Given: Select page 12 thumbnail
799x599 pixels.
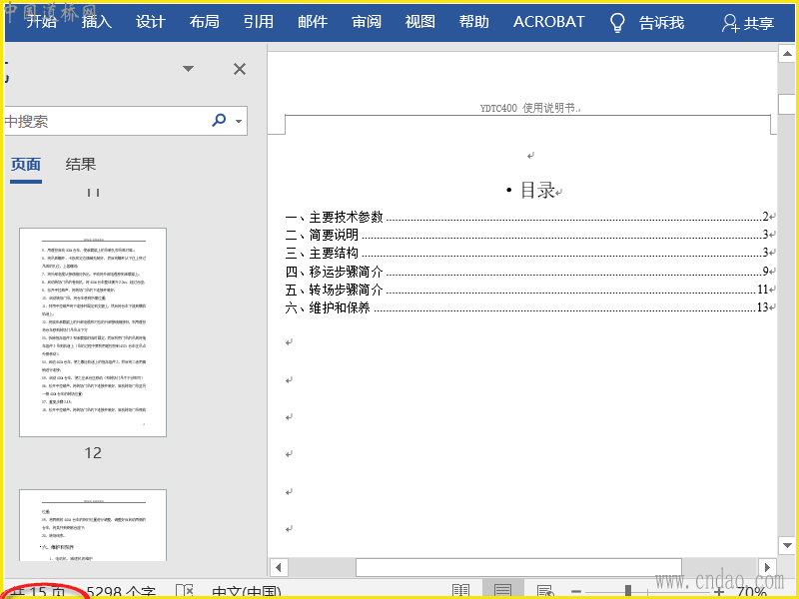Looking at the screenshot, I should [x=93, y=332].
